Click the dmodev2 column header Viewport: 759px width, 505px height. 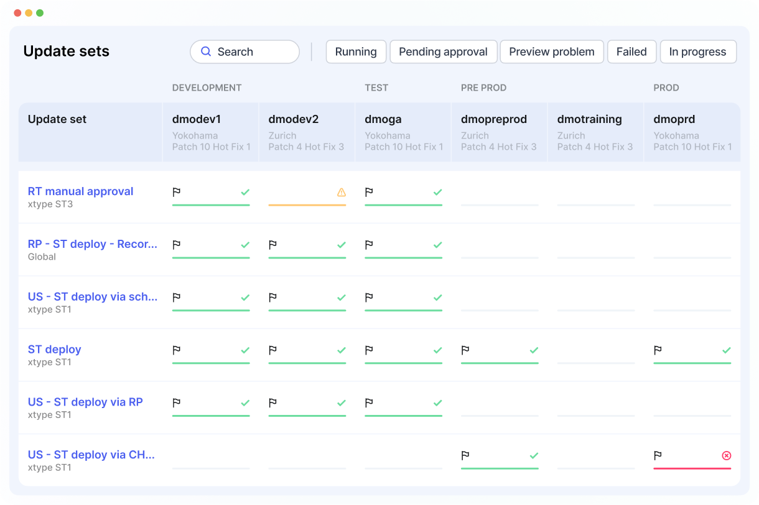(x=307, y=132)
